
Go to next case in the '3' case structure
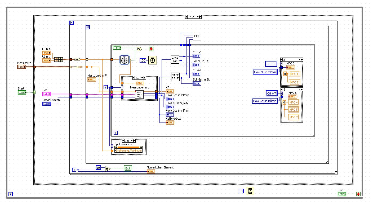point(301,60)
